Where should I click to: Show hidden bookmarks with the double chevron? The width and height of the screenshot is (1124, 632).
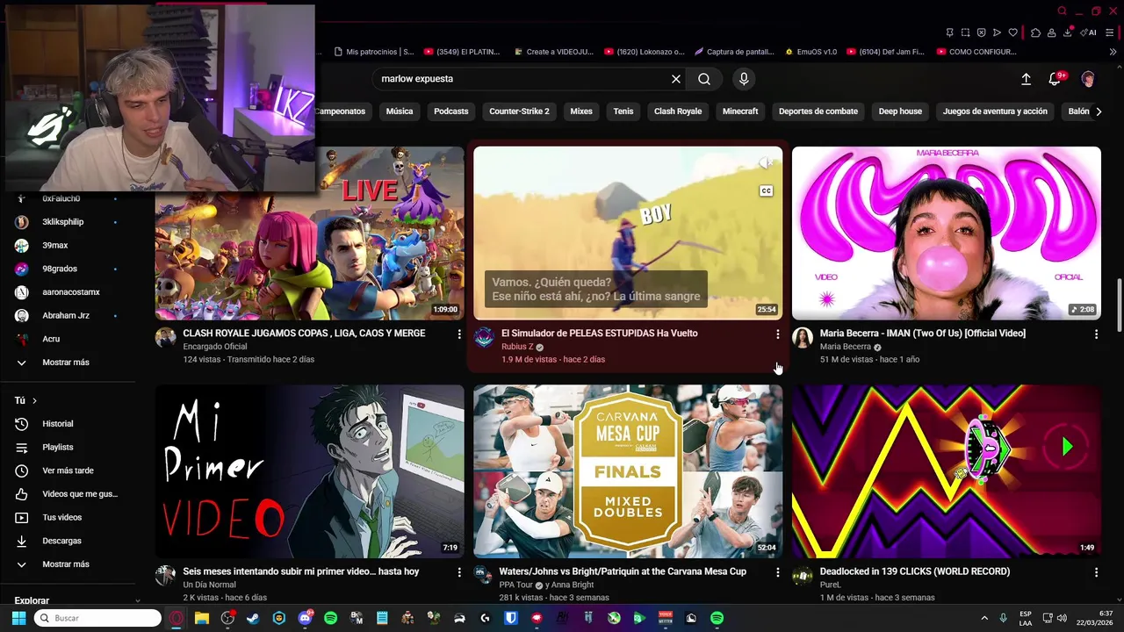[x=1113, y=52]
